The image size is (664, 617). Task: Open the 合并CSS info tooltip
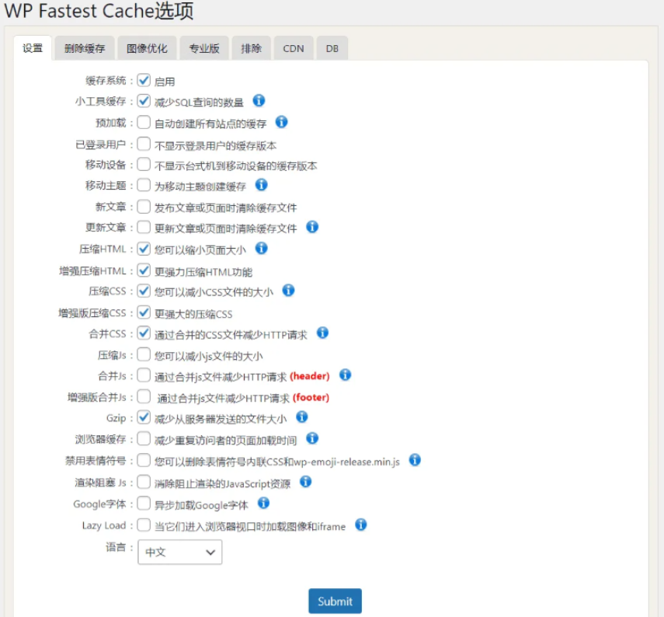point(323,333)
